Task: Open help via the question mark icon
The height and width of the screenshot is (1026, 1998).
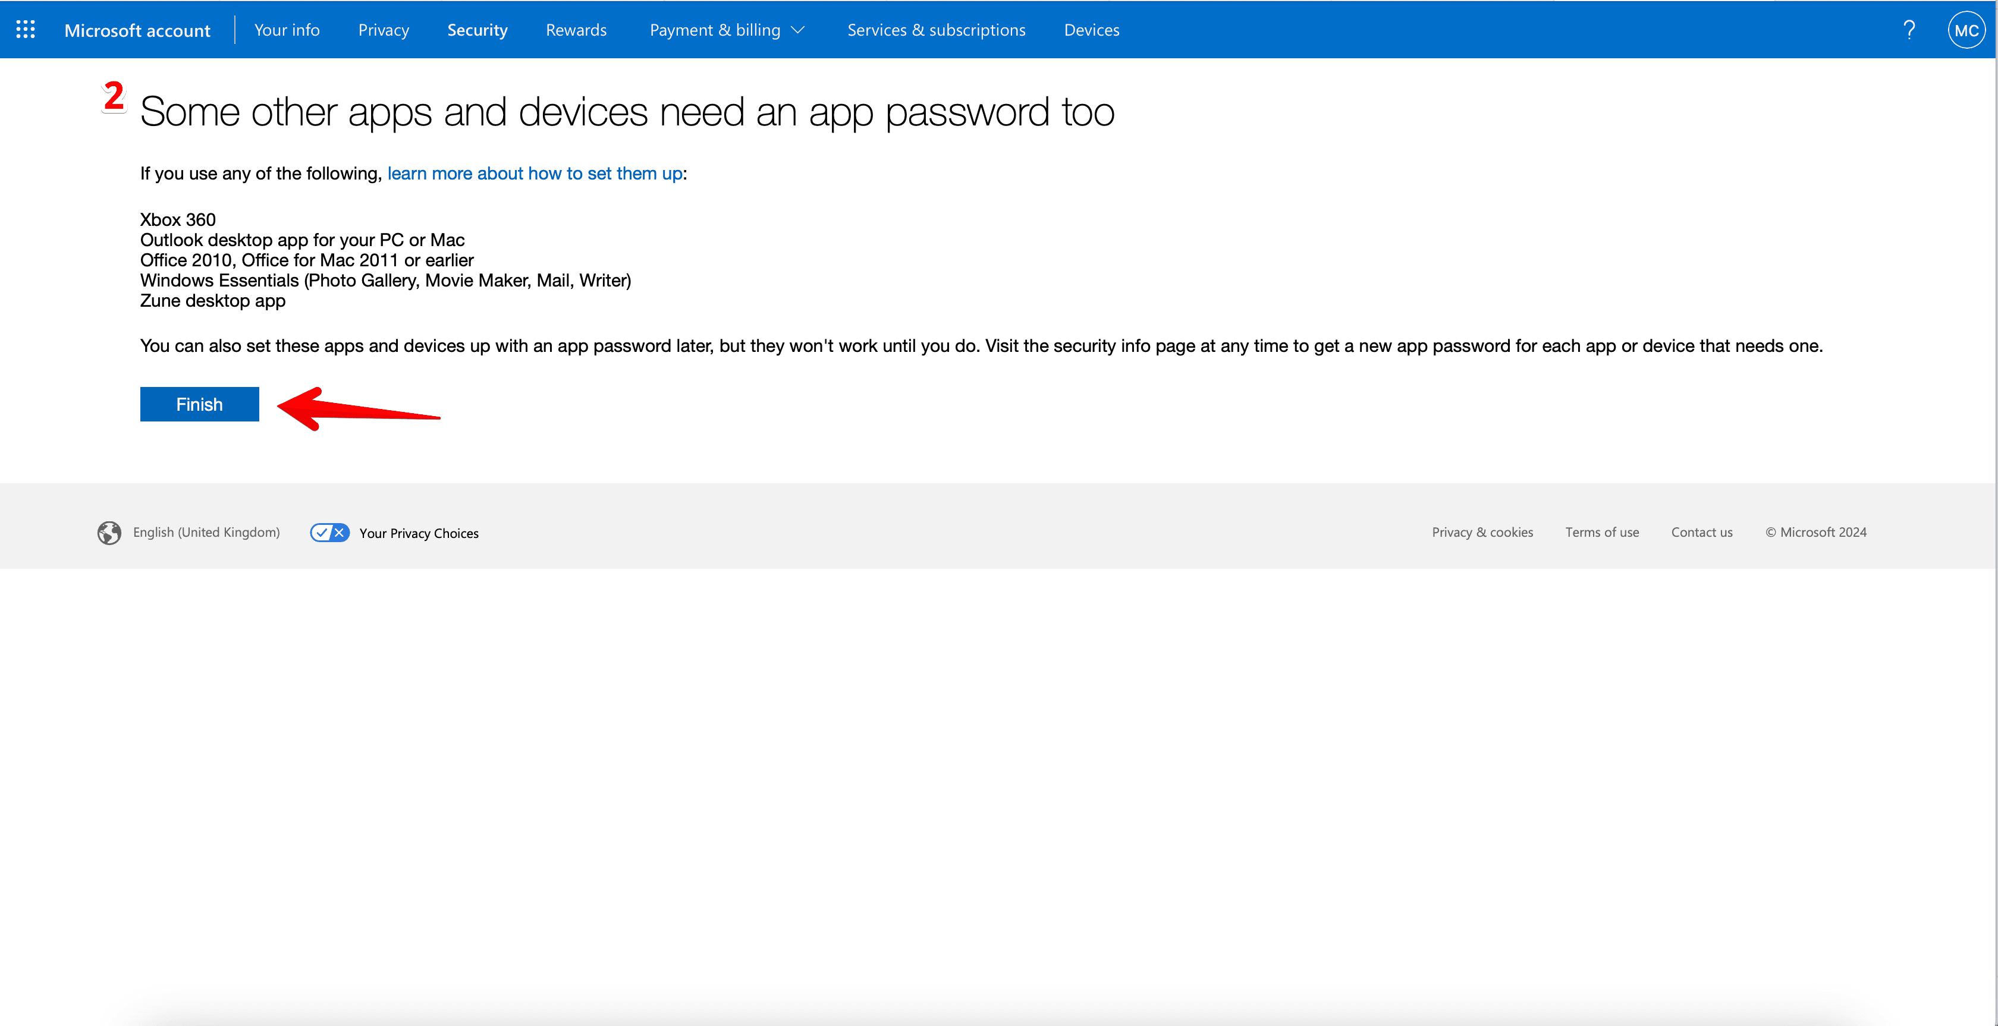Action: click(1909, 30)
